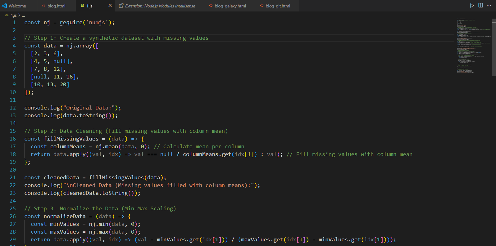Click cleanedData.toString() on line 23
The width and height of the screenshot is (496, 246).
point(100,193)
